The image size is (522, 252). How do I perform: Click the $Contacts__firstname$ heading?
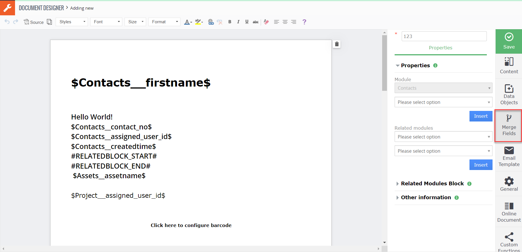141,83
